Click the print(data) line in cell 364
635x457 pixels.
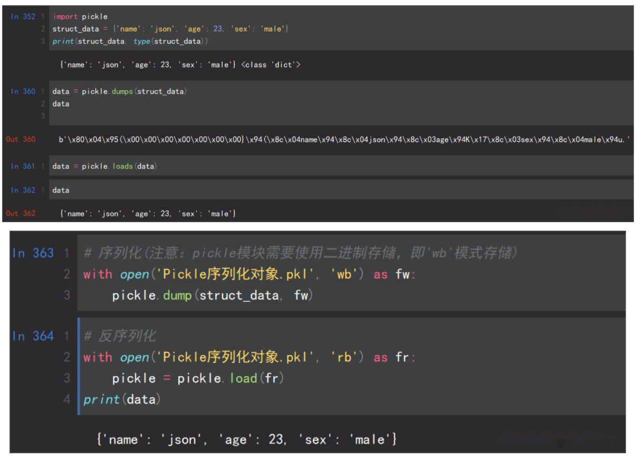(x=122, y=399)
